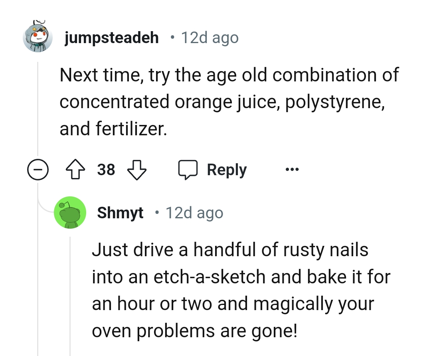Open Shmyt's profile via username
431x356 pixels.
point(120,212)
